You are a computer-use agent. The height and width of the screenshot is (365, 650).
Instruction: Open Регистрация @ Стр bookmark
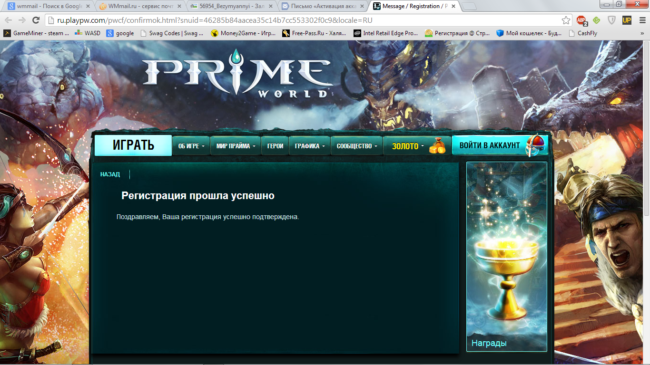click(457, 33)
